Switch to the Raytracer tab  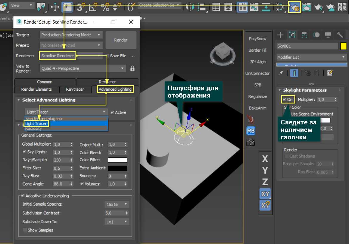75,89
